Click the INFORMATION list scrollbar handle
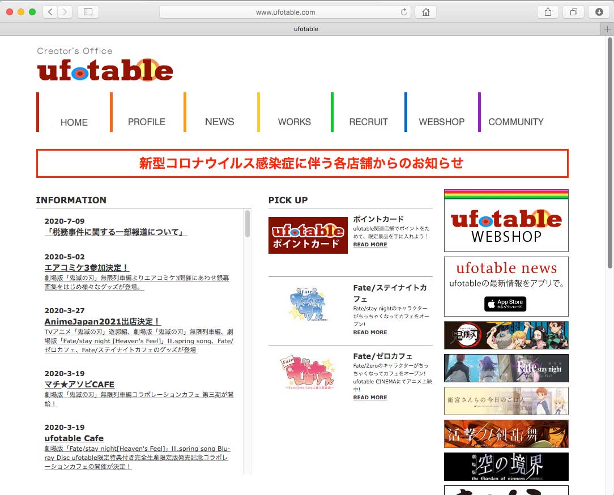Screen dimensions: 614x495 coord(248,224)
